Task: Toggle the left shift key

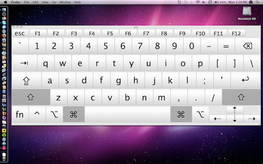Action: (31, 97)
